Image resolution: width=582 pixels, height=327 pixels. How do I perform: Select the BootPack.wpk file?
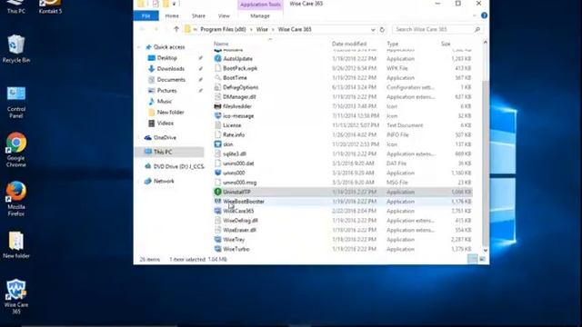click(240, 68)
